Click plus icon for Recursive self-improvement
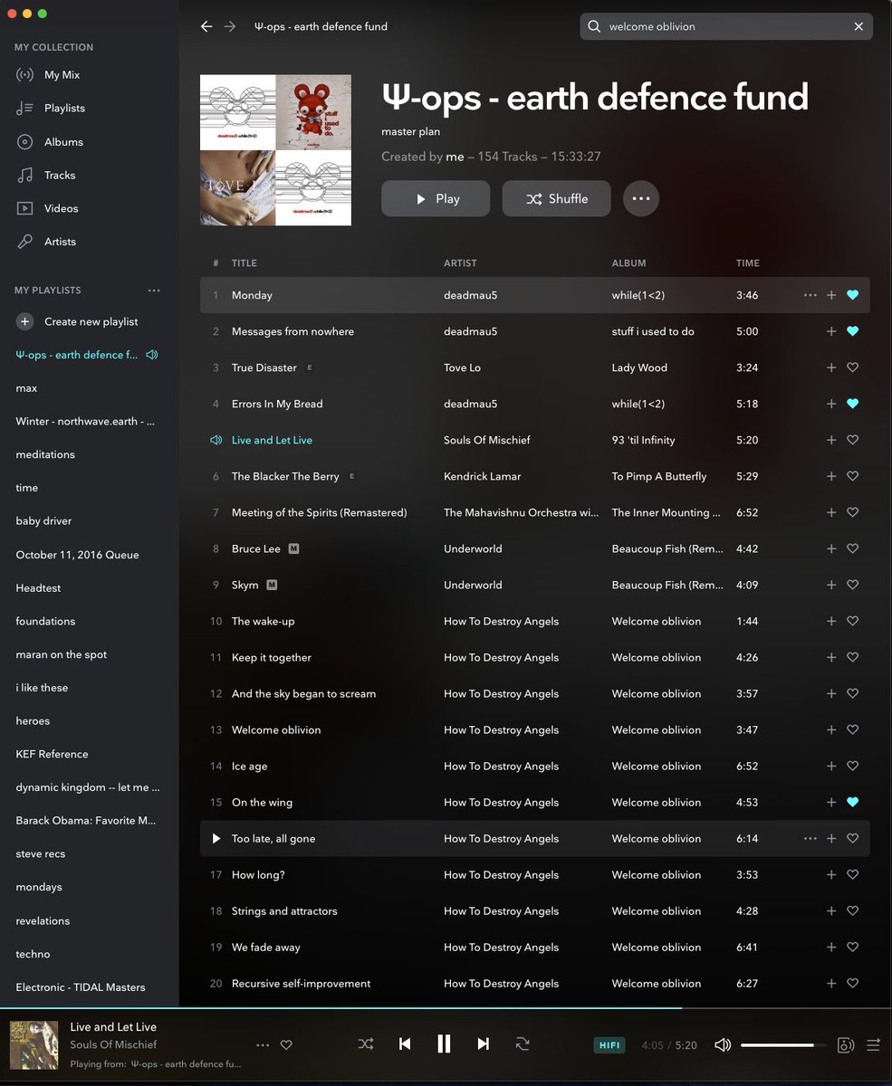This screenshot has width=892, height=1086. coord(831,983)
